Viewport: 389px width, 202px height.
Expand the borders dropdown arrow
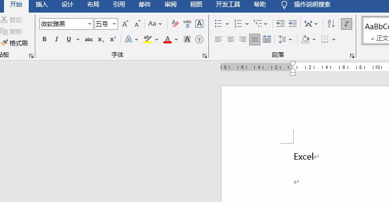[334, 39]
